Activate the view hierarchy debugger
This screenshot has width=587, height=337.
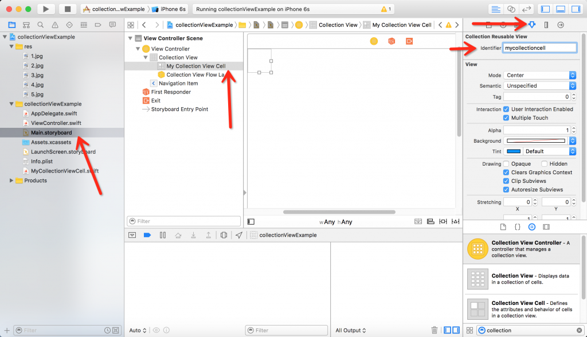click(224, 234)
